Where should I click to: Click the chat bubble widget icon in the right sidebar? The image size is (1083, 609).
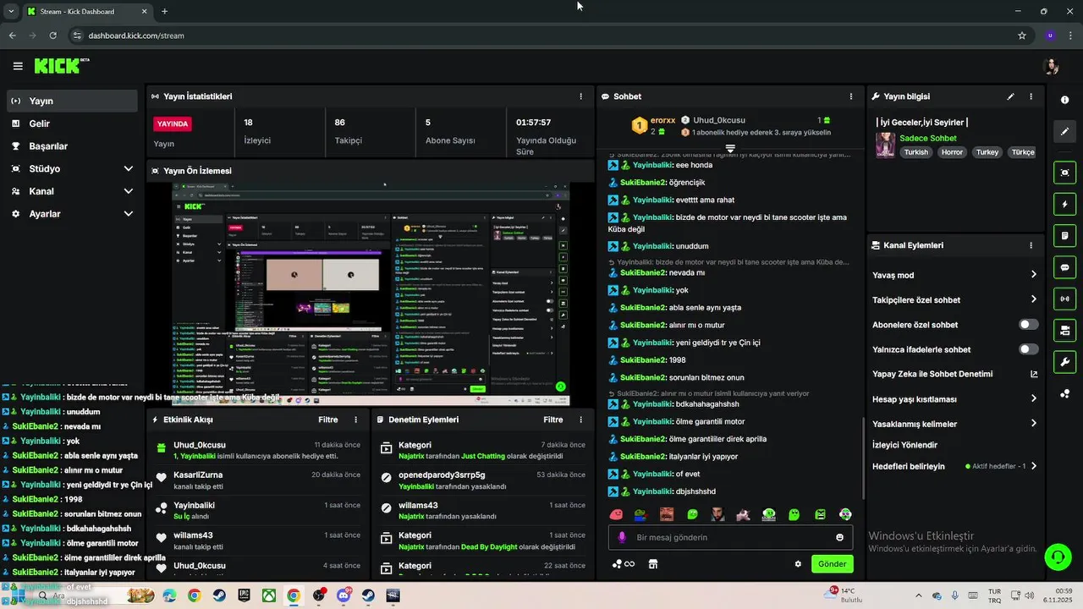(x=1064, y=267)
